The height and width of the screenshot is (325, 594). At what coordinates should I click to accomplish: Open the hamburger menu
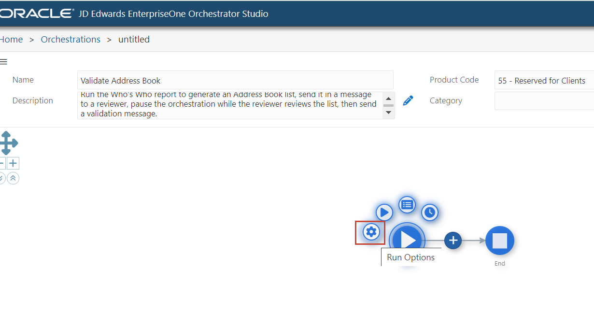tap(3, 61)
